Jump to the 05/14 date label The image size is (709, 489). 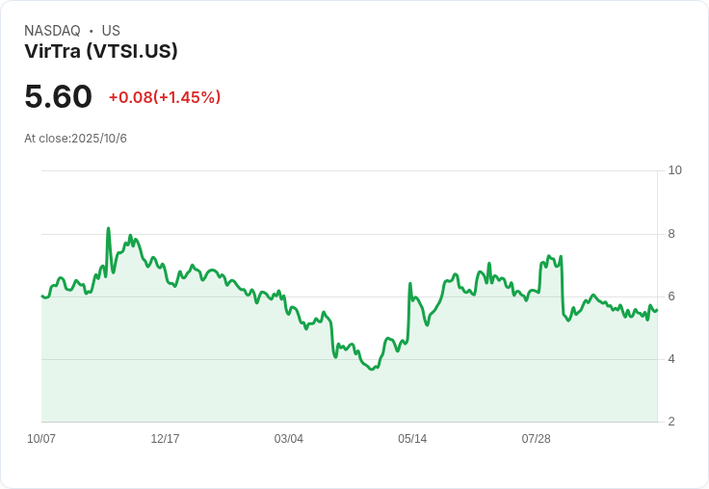click(411, 439)
